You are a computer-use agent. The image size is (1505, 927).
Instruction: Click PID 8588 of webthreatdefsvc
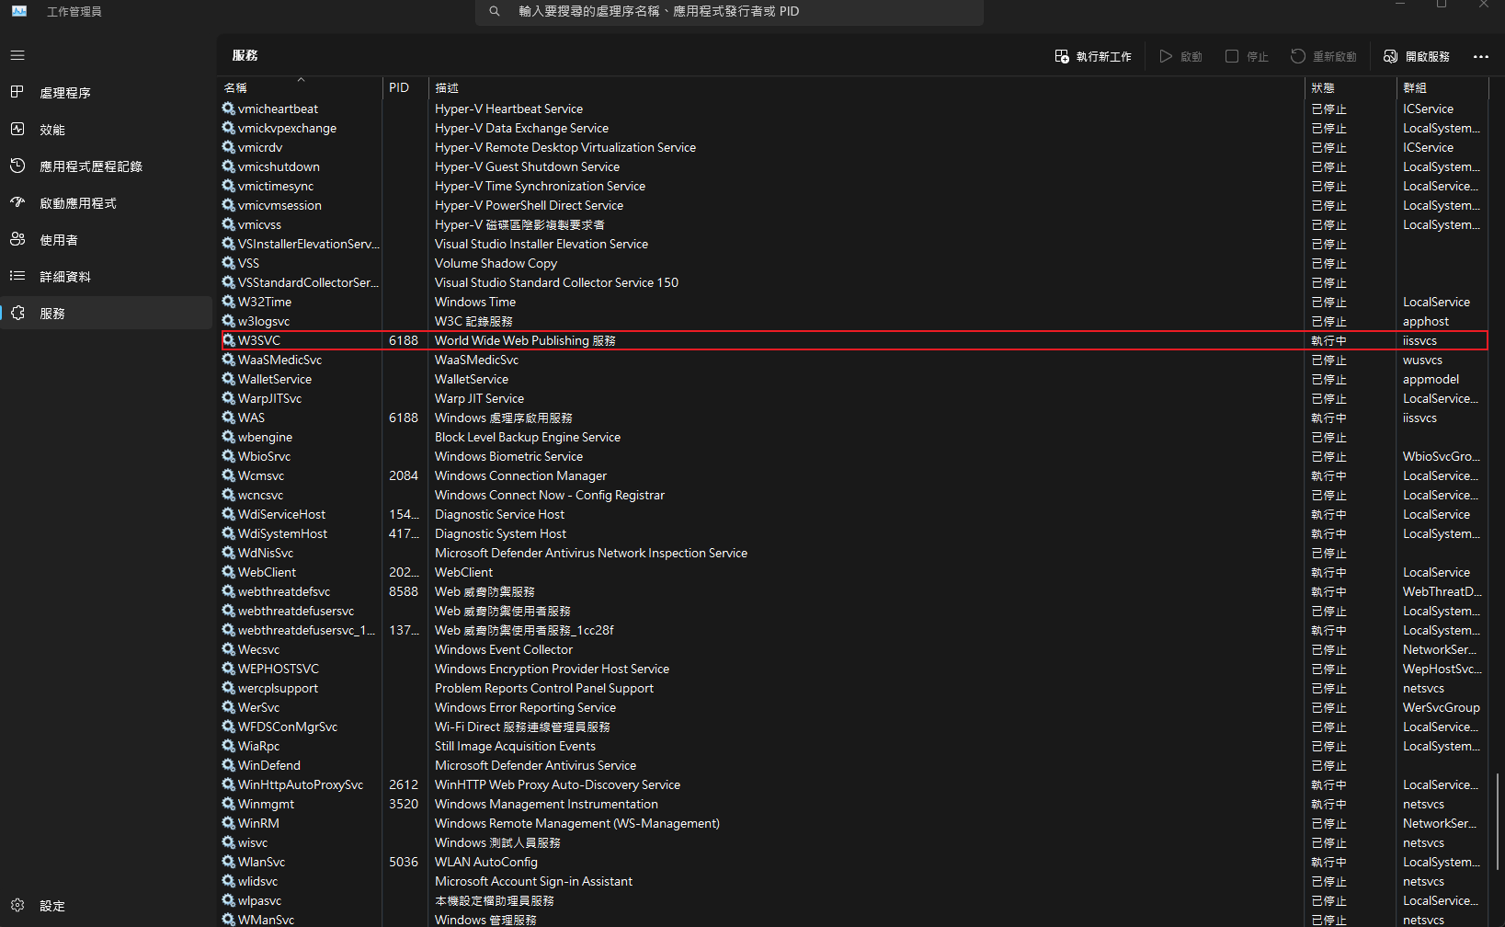[404, 591]
